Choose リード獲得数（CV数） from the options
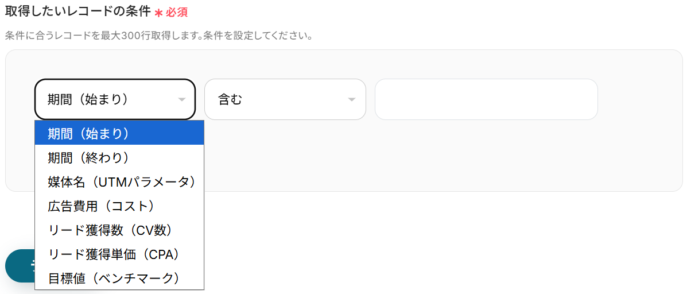Screen dimensions: 687x294 pyautogui.click(x=119, y=230)
